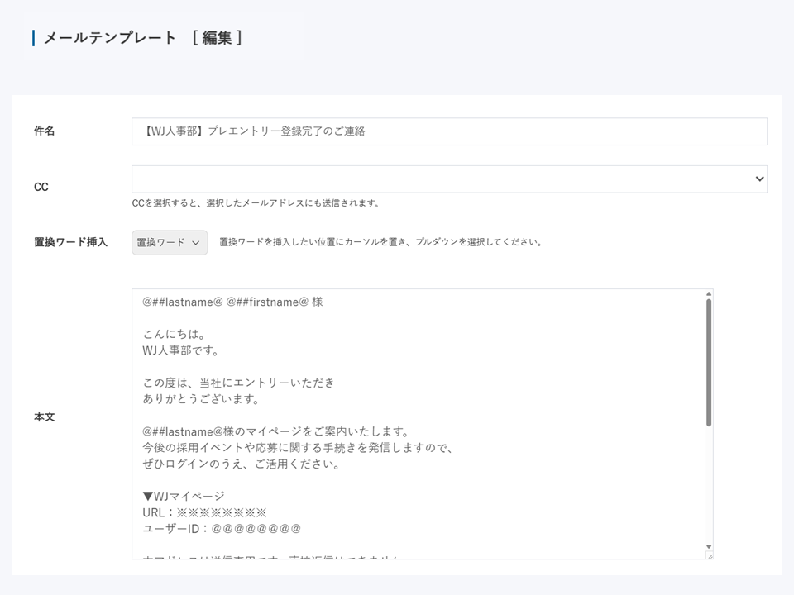Click the textarea resize handle corner
The image size is (794, 595).
tap(710, 556)
